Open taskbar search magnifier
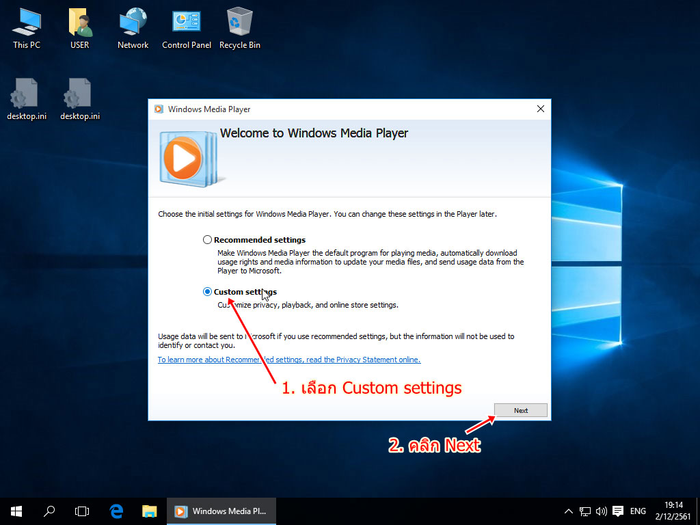The height and width of the screenshot is (525, 700). pyautogui.click(x=49, y=511)
